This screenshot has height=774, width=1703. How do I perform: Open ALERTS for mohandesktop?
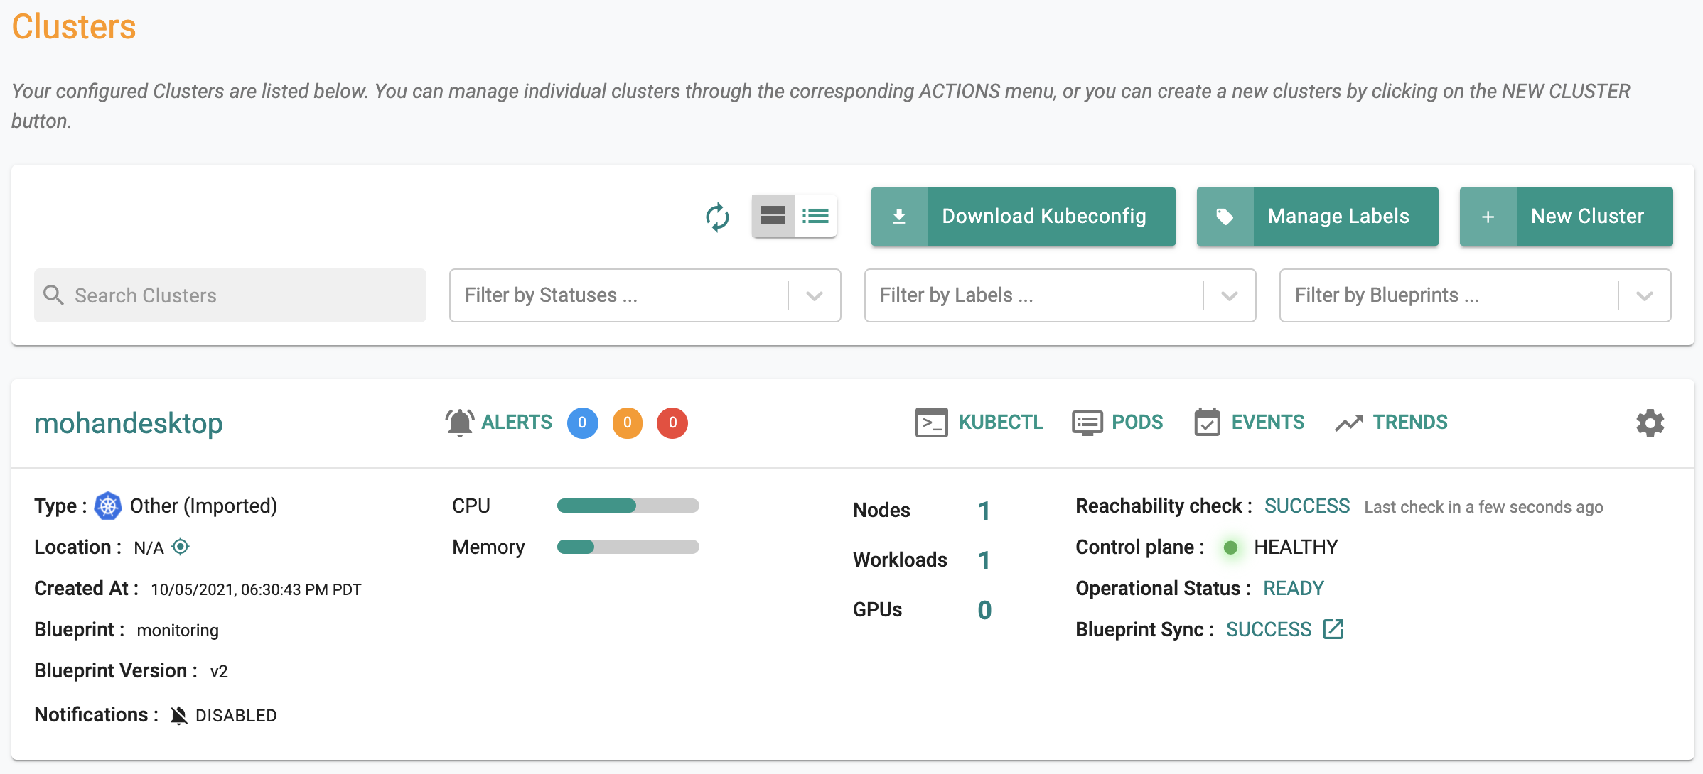click(517, 423)
